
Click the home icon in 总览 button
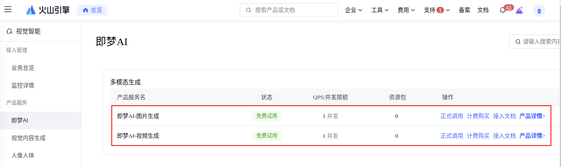pos(85,10)
